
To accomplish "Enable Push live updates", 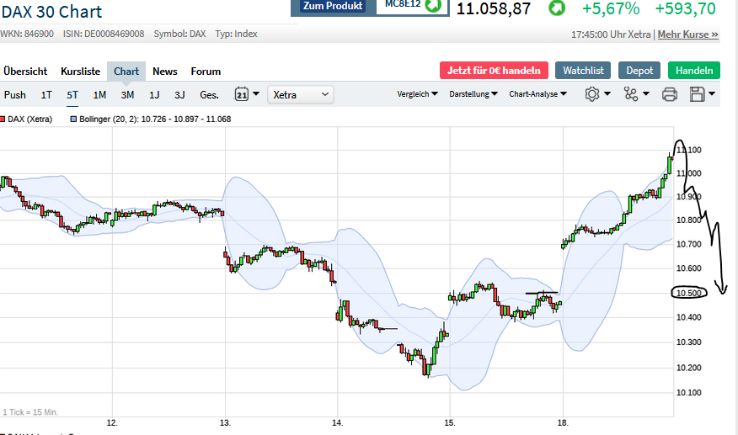I will (x=15, y=95).
